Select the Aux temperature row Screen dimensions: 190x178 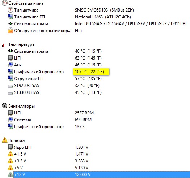pyautogui.click(x=95, y=65)
